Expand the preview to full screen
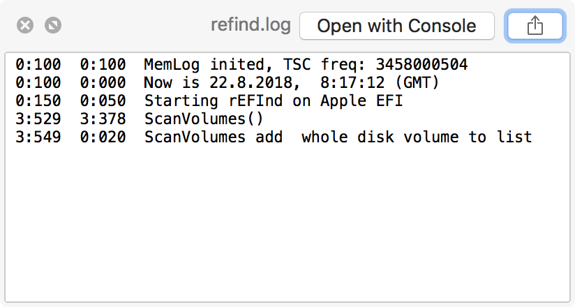575x307 pixels. point(53,26)
